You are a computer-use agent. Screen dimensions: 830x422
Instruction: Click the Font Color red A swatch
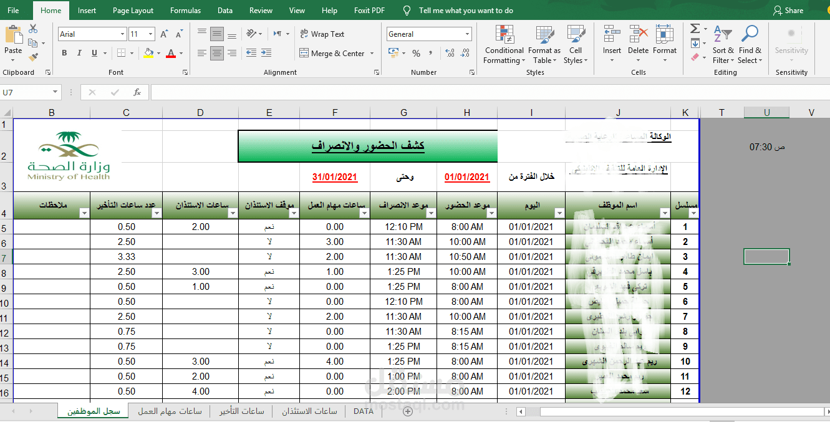(x=171, y=53)
